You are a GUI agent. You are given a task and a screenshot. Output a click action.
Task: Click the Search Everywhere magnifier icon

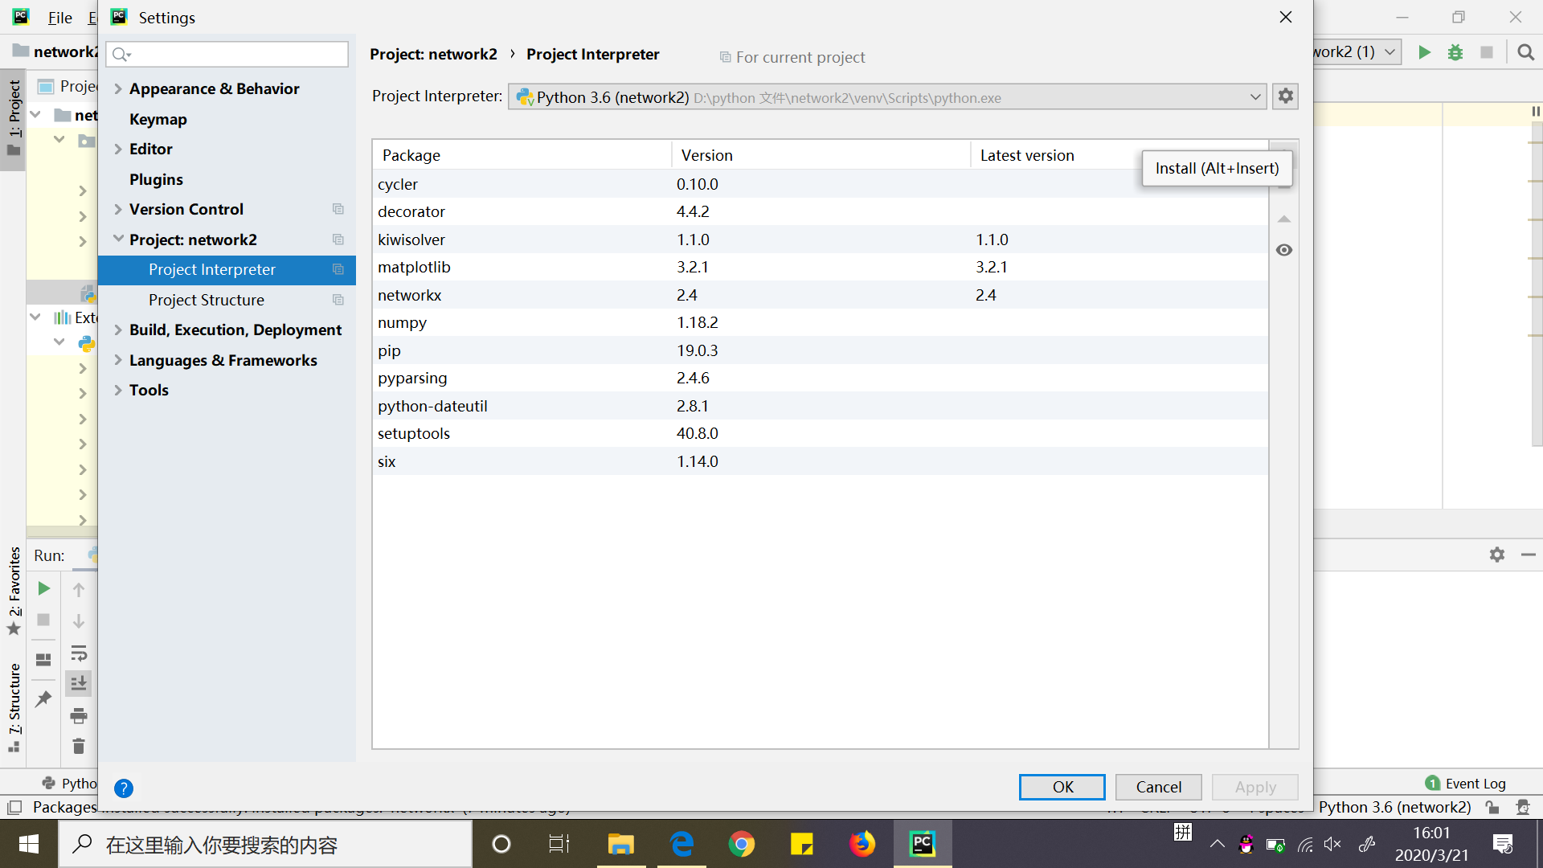1525,52
